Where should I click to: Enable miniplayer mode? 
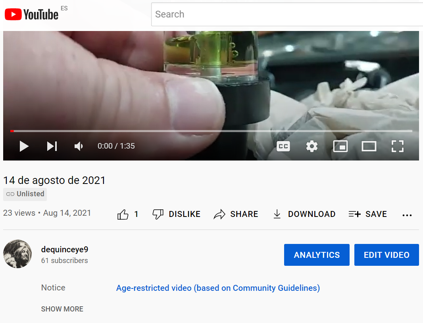340,146
